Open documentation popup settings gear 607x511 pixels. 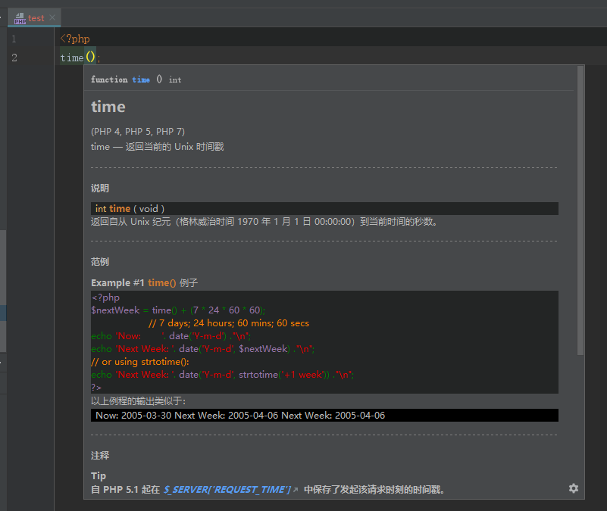pos(574,488)
